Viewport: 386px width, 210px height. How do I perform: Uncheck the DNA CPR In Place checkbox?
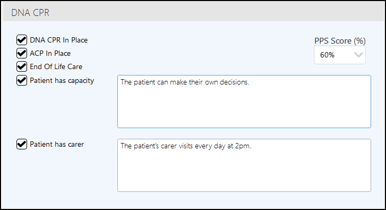pyautogui.click(x=22, y=40)
